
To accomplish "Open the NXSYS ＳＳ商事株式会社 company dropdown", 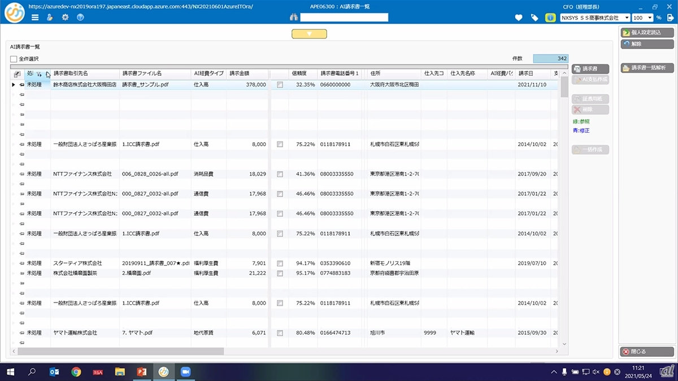I will (x=626, y=18).
